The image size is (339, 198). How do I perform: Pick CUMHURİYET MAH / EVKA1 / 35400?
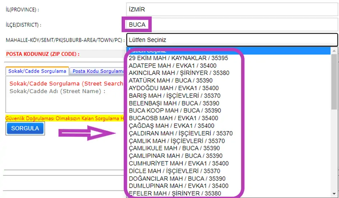click(178, 163)
